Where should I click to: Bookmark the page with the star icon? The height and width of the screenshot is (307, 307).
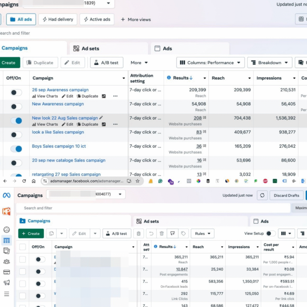point(137,181)
